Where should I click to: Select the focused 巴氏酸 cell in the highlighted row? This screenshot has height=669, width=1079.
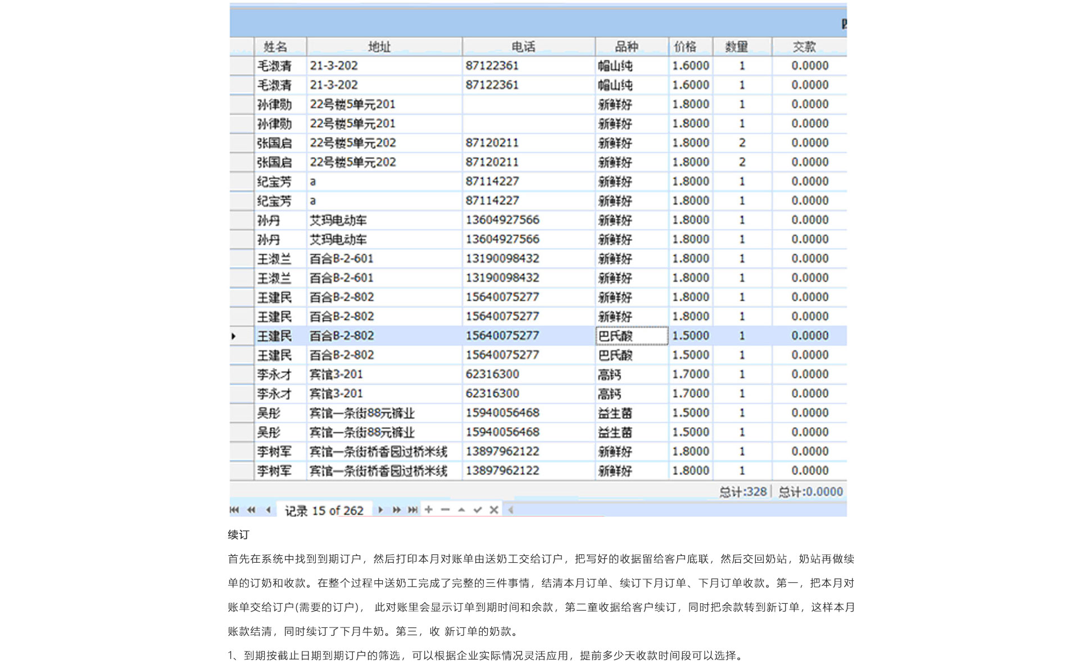(632, 336)
